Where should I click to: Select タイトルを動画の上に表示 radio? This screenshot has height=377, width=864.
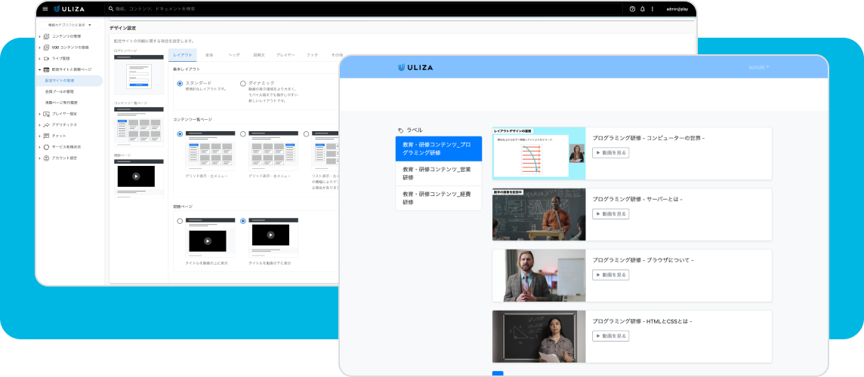[x=180, y=221]
